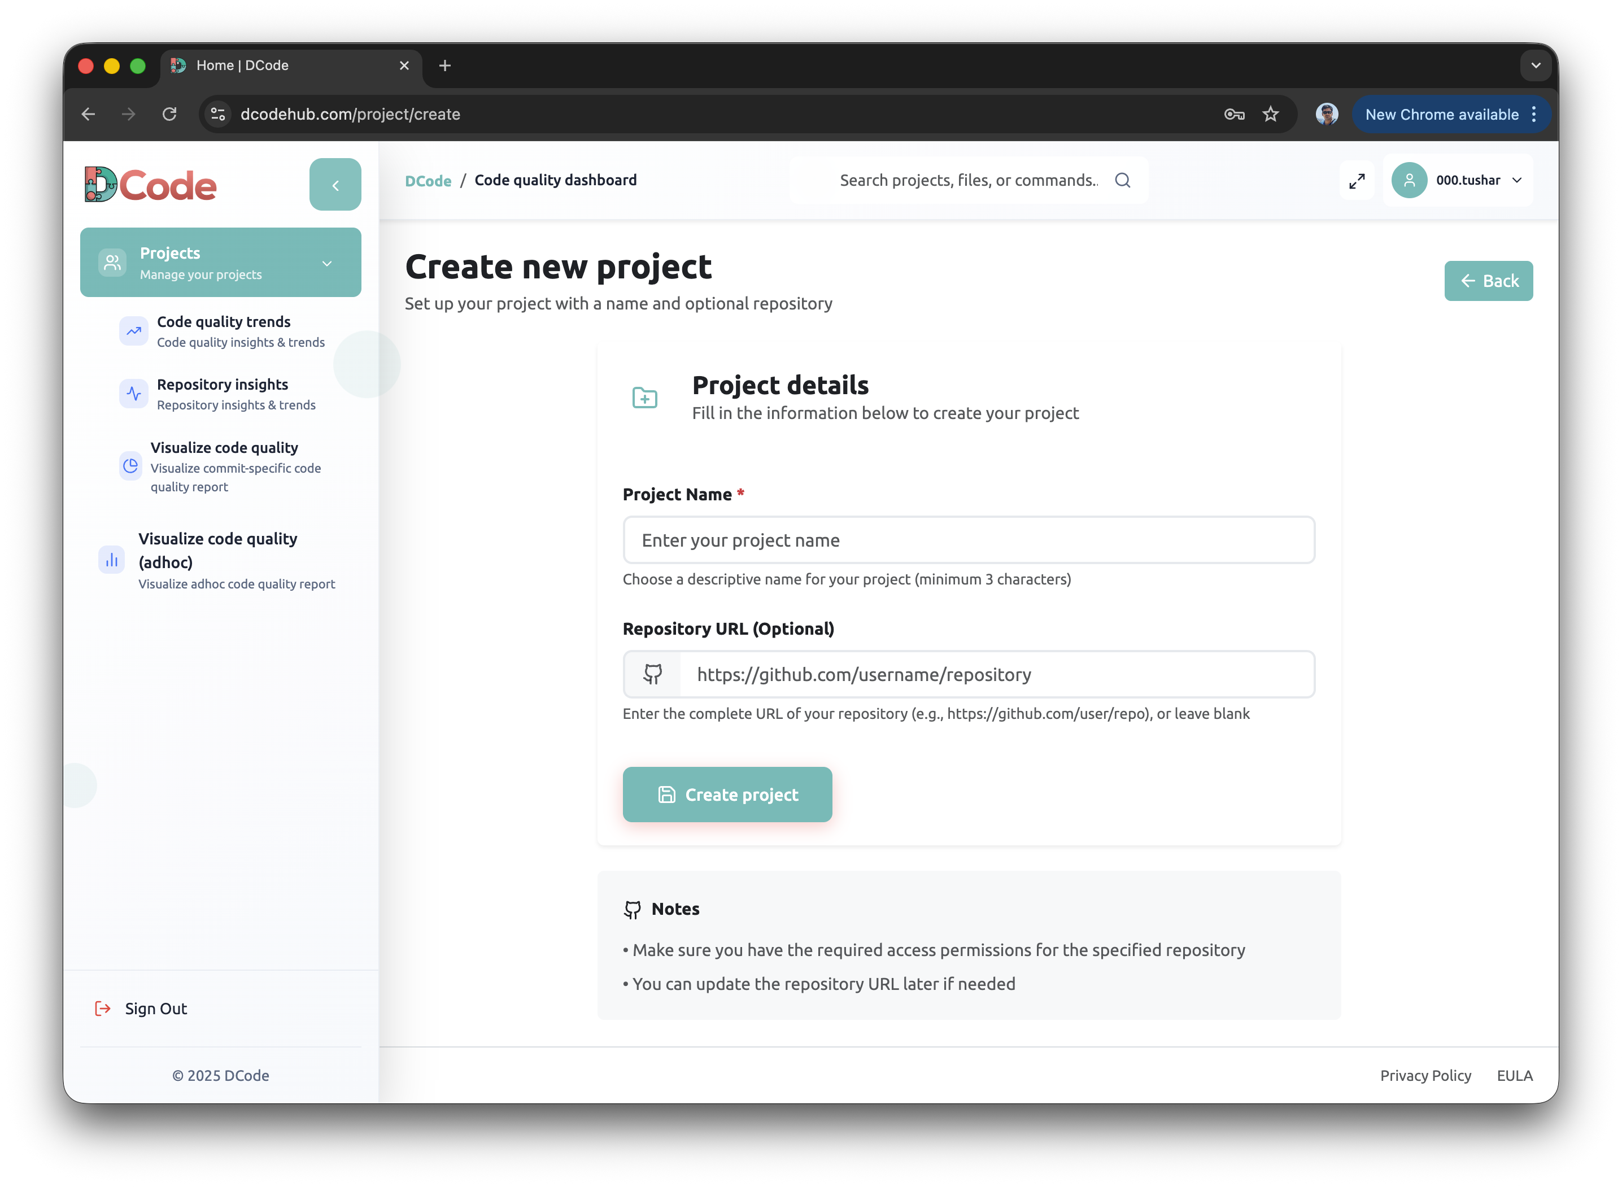Click the fullscreen expand icon
The image size is (1622, 1187).
(1357, 180)
